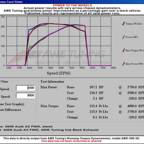Image resolution: width=144 pixels, height=144 pixels.
Task: Click the 8000 tick label on RPM axis
Action: click(113, 68)
